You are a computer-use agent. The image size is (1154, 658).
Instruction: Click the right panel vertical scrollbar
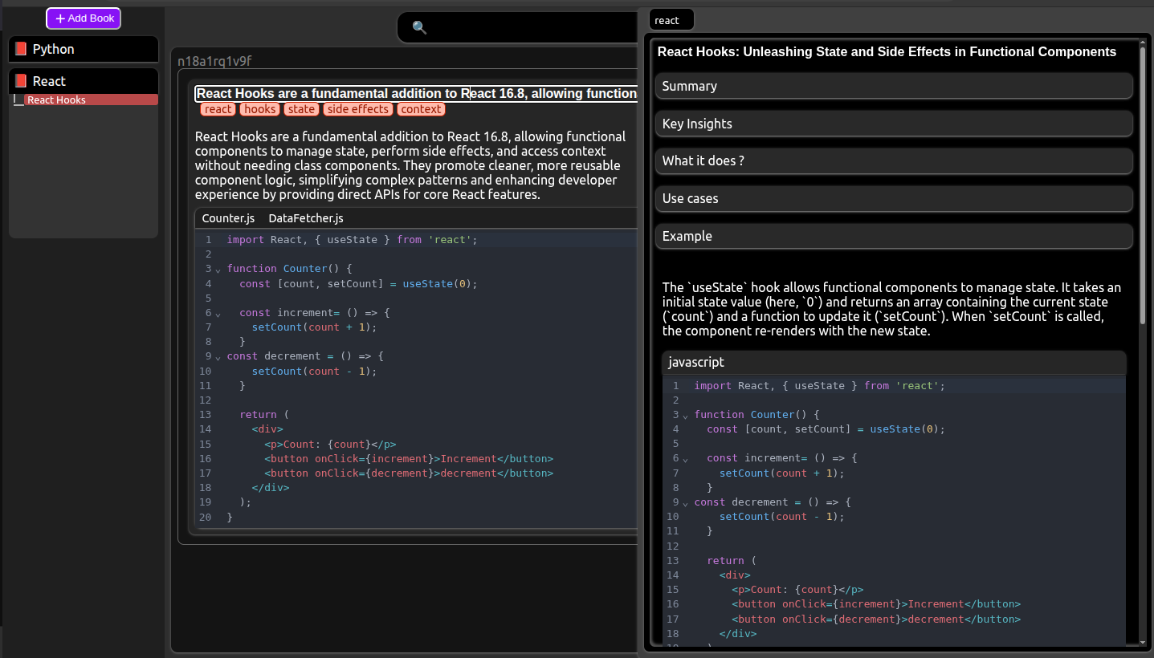pos(1143,185)
